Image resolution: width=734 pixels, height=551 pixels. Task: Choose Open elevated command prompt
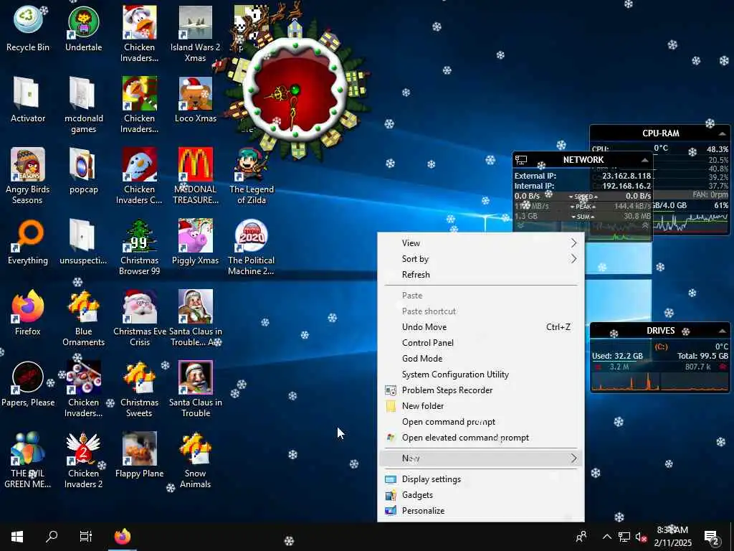click(481, 438)
